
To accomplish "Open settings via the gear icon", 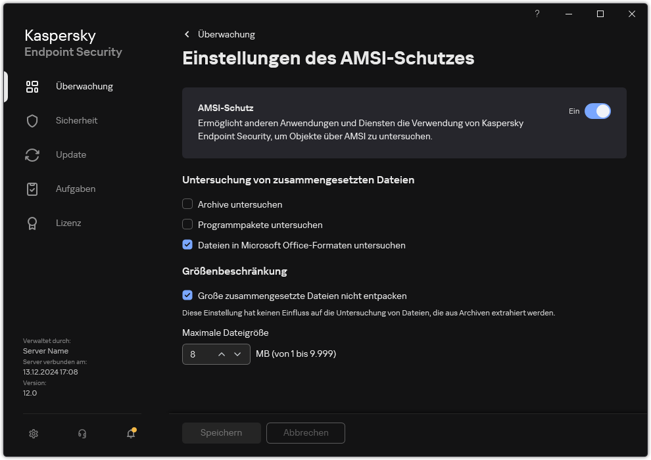I will click(x=33, y=434).
